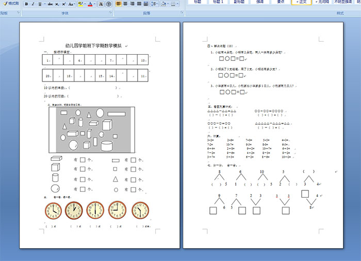Click the triangle shape count box
The image size is (361, 261).
click(133, 180)
